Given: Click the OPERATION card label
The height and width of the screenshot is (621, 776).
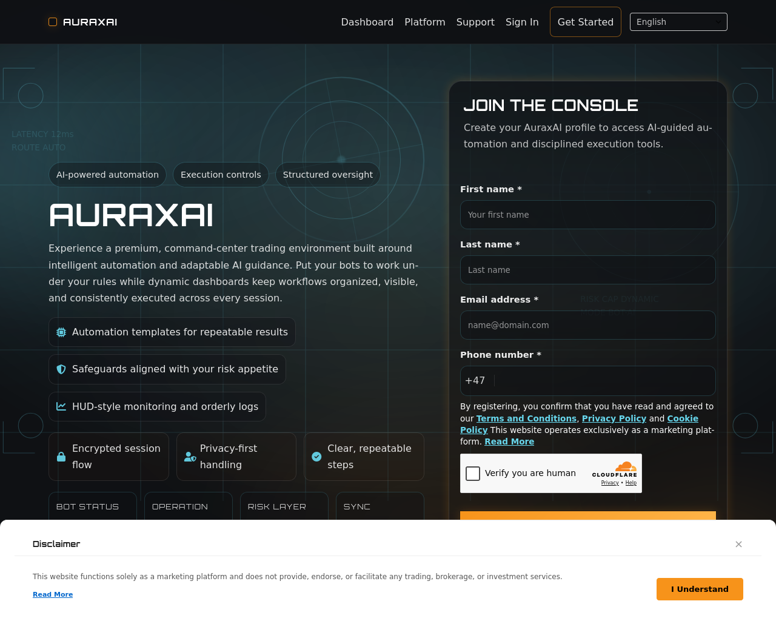Looking at the screenshot, I should pyautogui.click(x=180, y=506).
